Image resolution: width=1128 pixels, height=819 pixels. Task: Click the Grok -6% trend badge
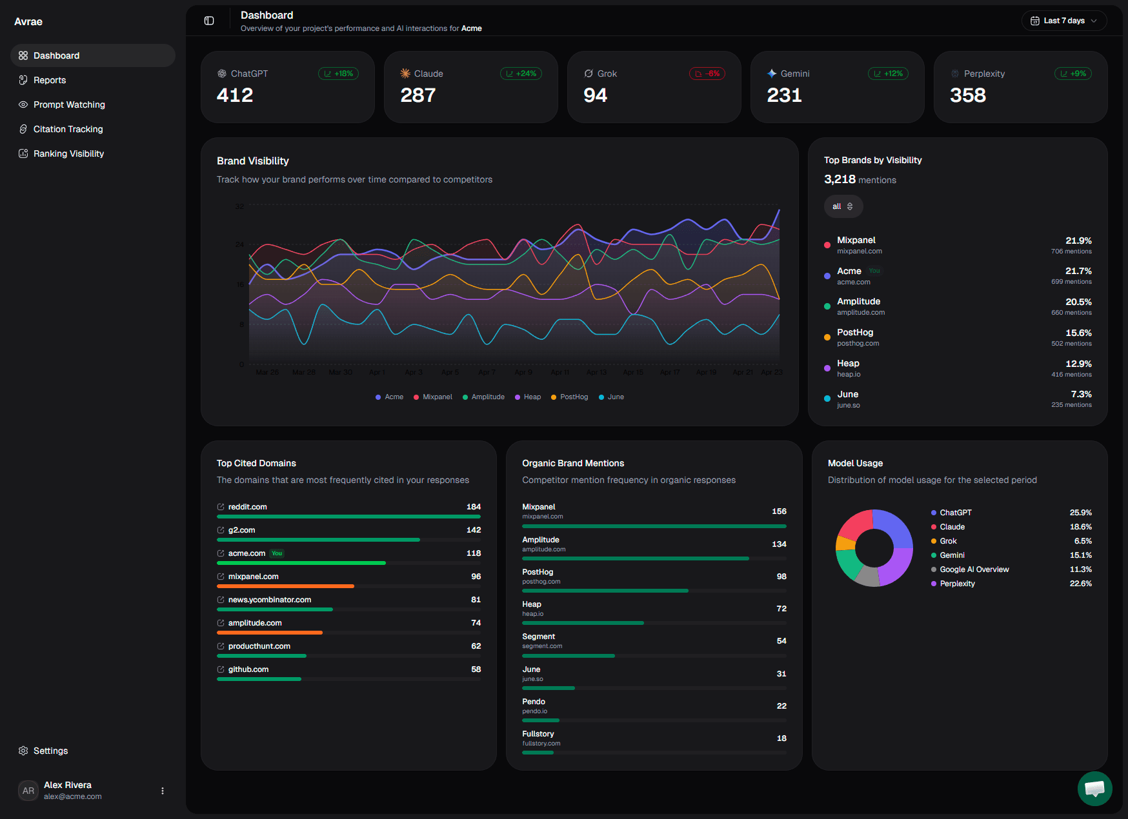[x=707, y=74]
